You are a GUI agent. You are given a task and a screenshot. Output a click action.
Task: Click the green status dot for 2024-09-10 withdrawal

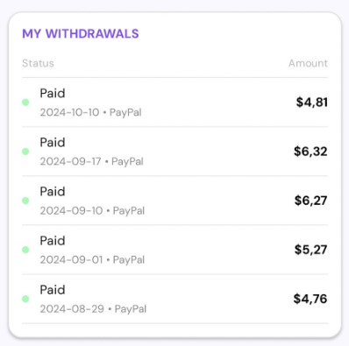tap(25, 201)
